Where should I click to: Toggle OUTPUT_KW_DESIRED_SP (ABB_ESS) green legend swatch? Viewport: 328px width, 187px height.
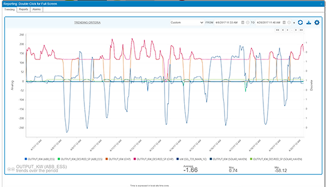(x=59, y=159)
